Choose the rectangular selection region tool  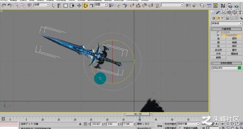pyautogui.click(x=66, y=6)
